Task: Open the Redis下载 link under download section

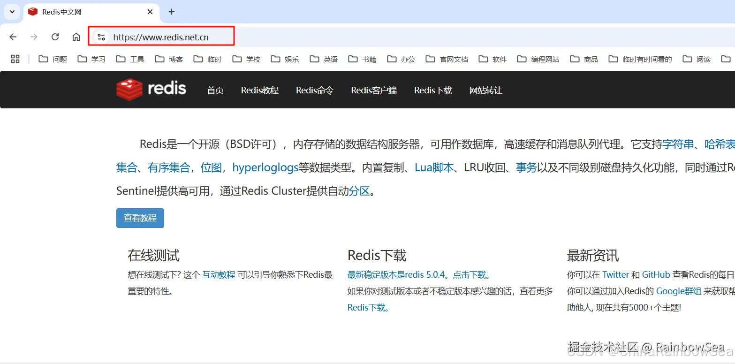Action: pos(368,308)
